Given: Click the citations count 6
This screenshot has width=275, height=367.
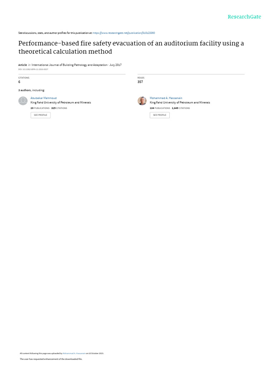Looking at the screenshot, I should pos(19,82).
